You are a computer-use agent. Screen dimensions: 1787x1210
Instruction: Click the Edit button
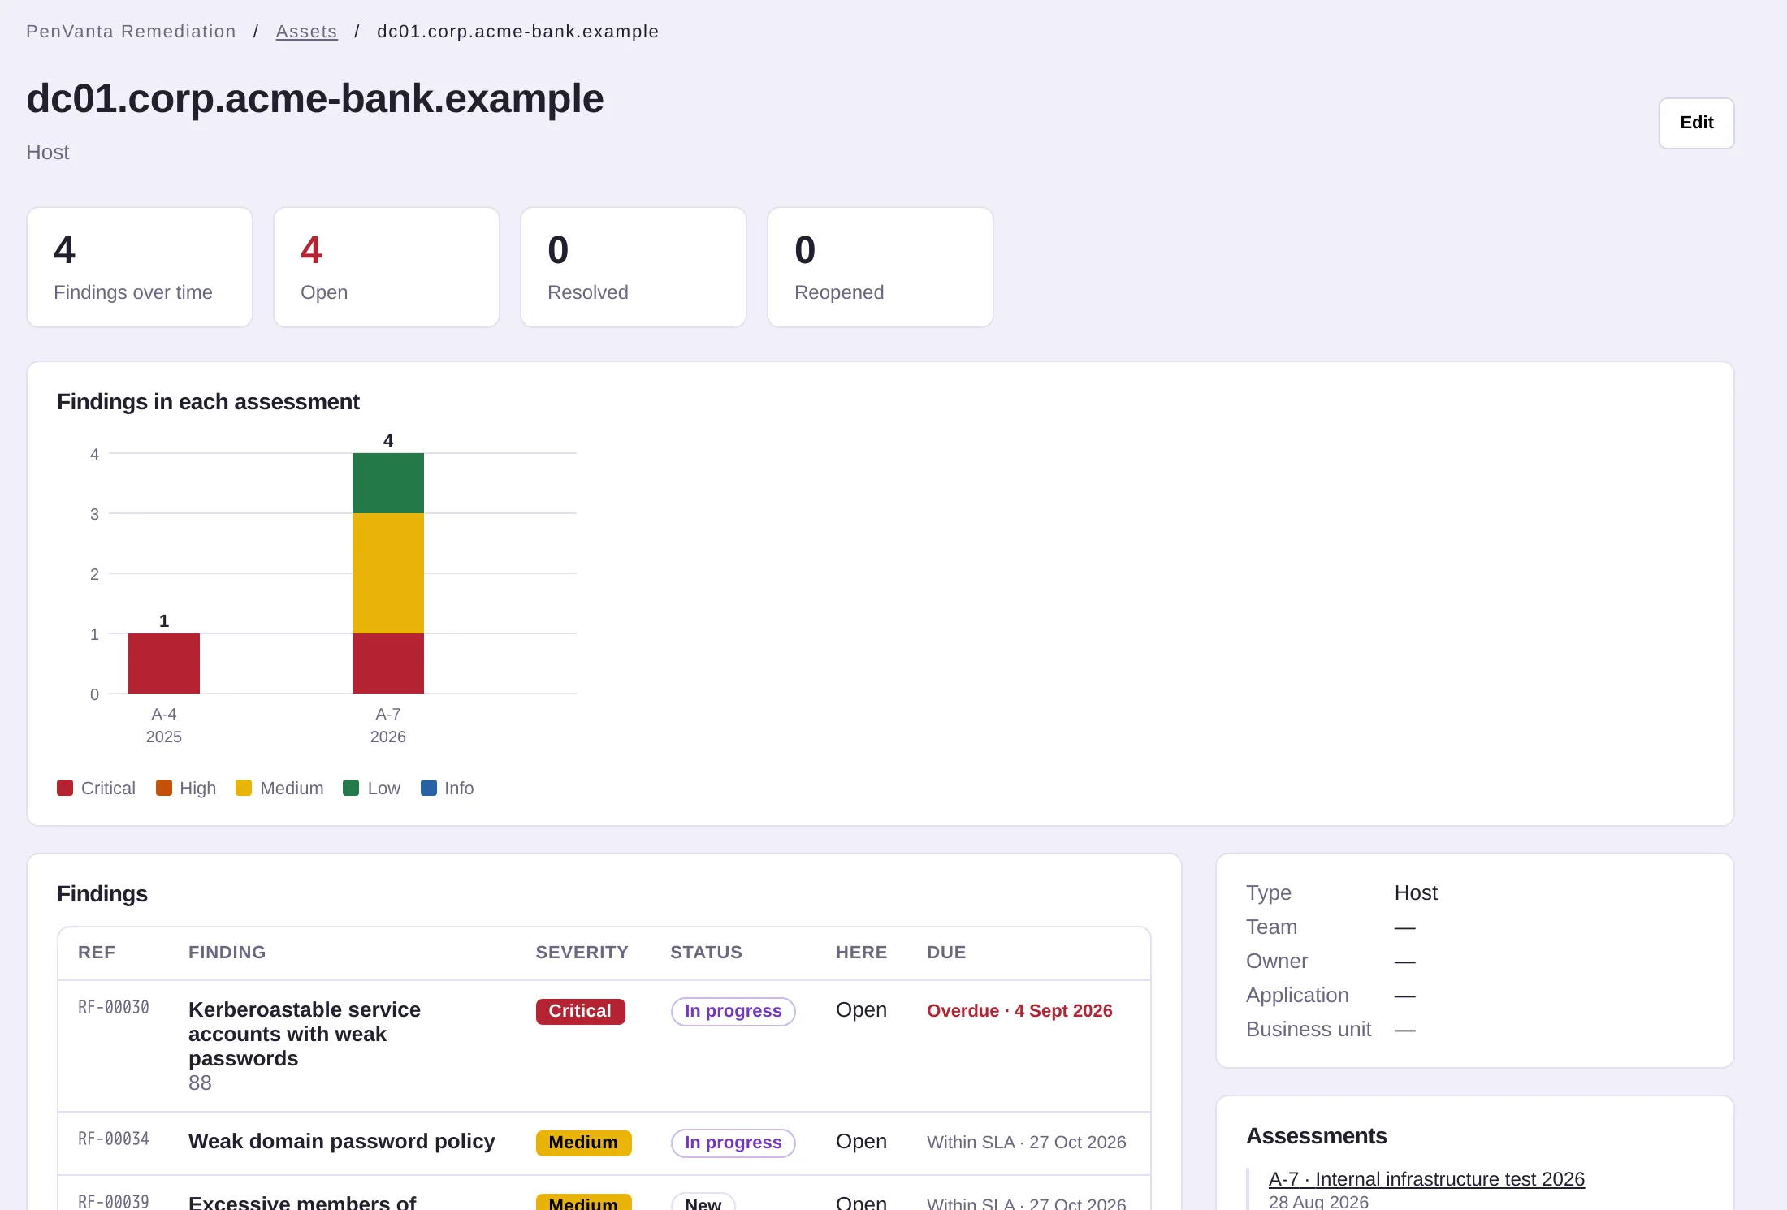point(1696,123)
